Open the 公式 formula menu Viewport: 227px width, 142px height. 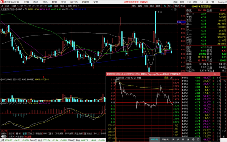coord(188,2)
